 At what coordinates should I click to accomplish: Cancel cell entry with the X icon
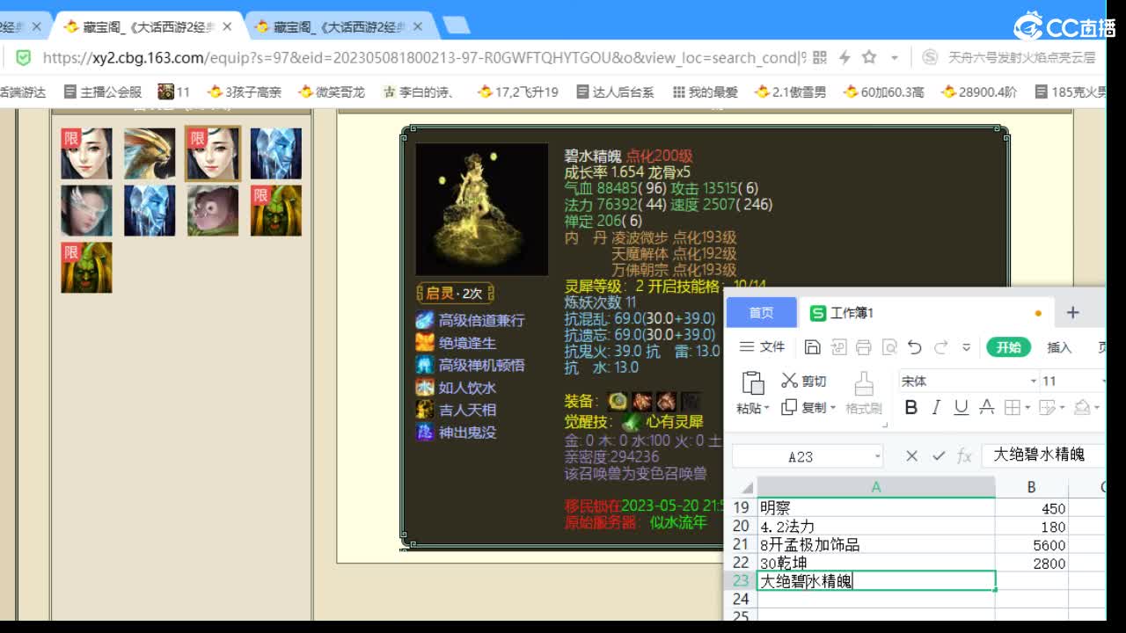[911, 455]
